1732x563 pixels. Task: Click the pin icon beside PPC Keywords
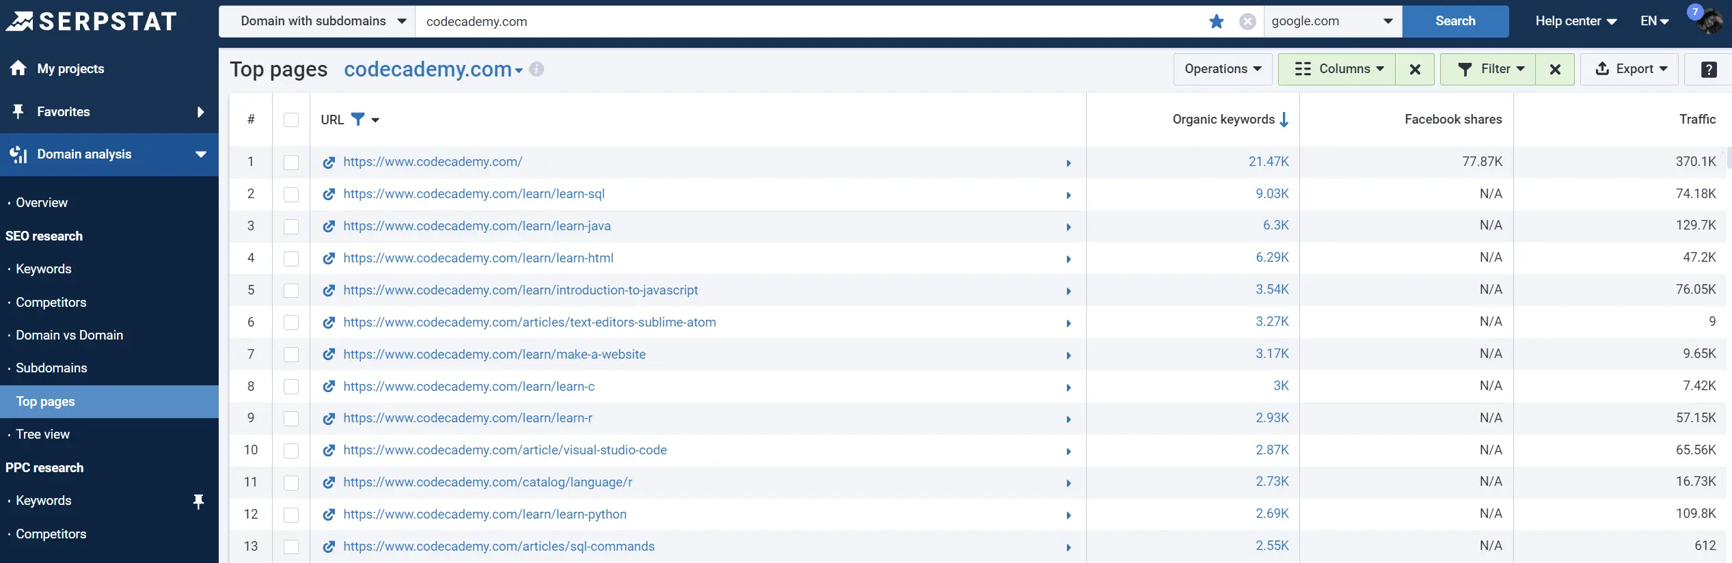point(198,502)
